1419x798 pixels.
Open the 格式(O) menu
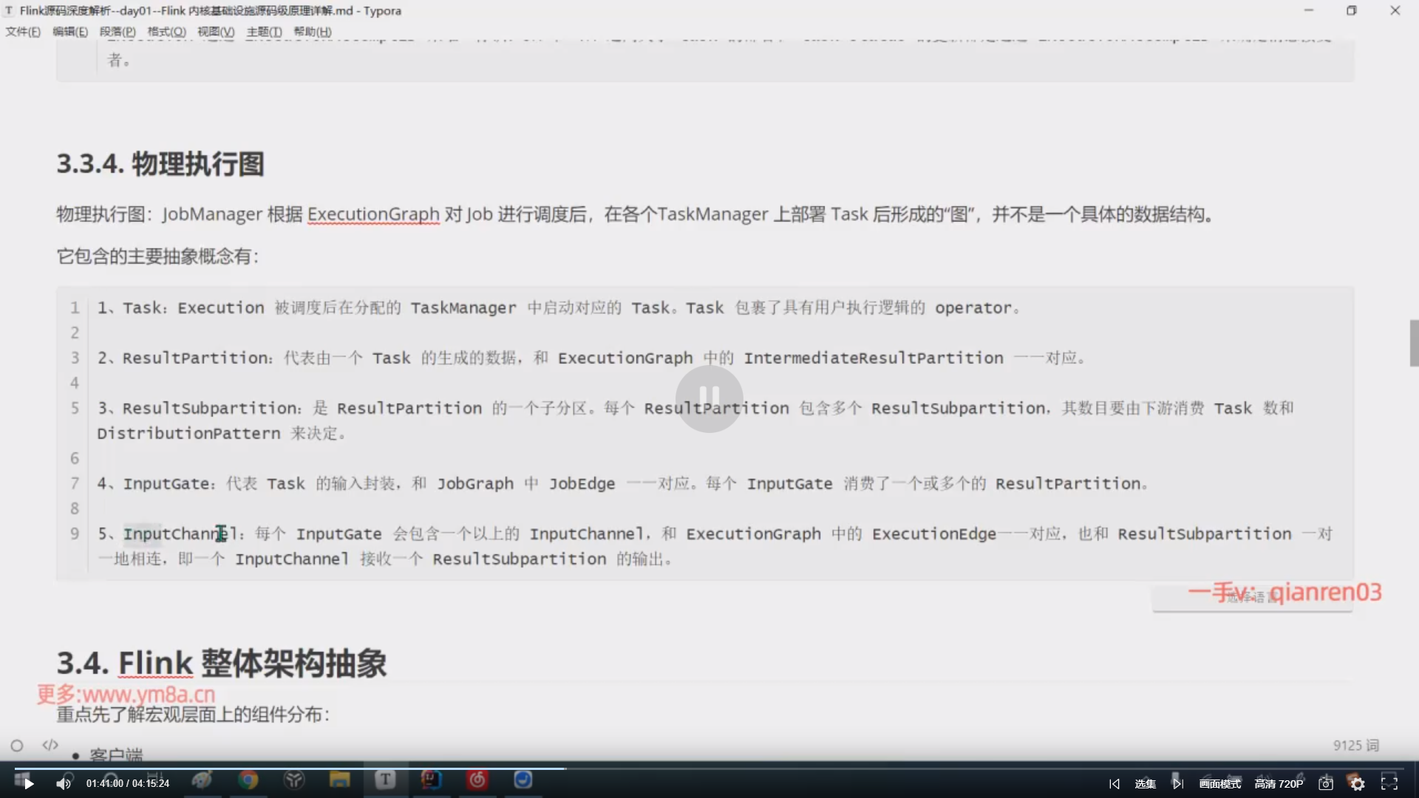pos(166,32)
